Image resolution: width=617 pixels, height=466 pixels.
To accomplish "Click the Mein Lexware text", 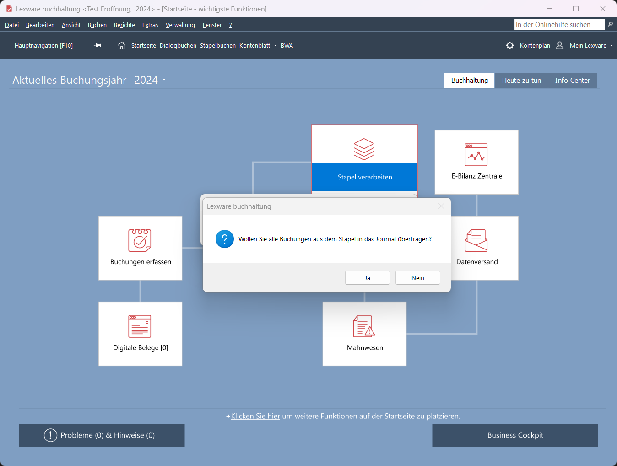I will 588,45.
